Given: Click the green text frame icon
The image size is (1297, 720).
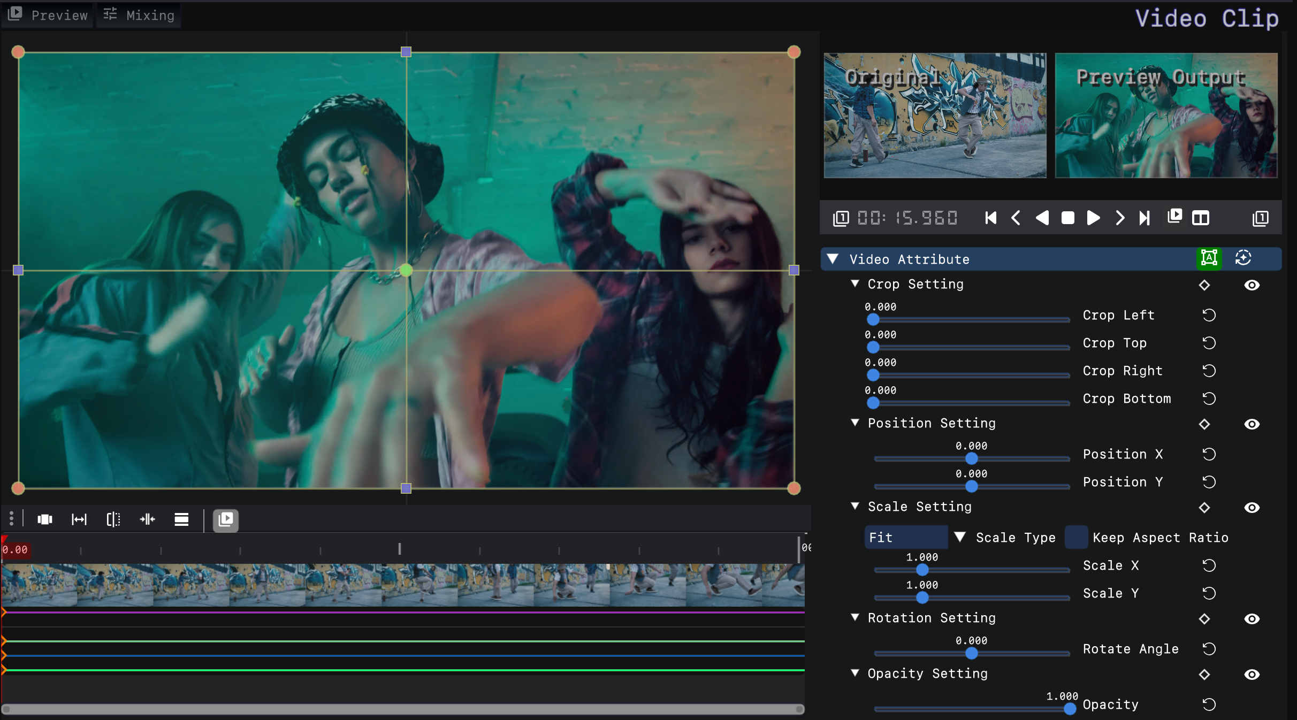Looking at the screenshot, I should click(1209, 258).
